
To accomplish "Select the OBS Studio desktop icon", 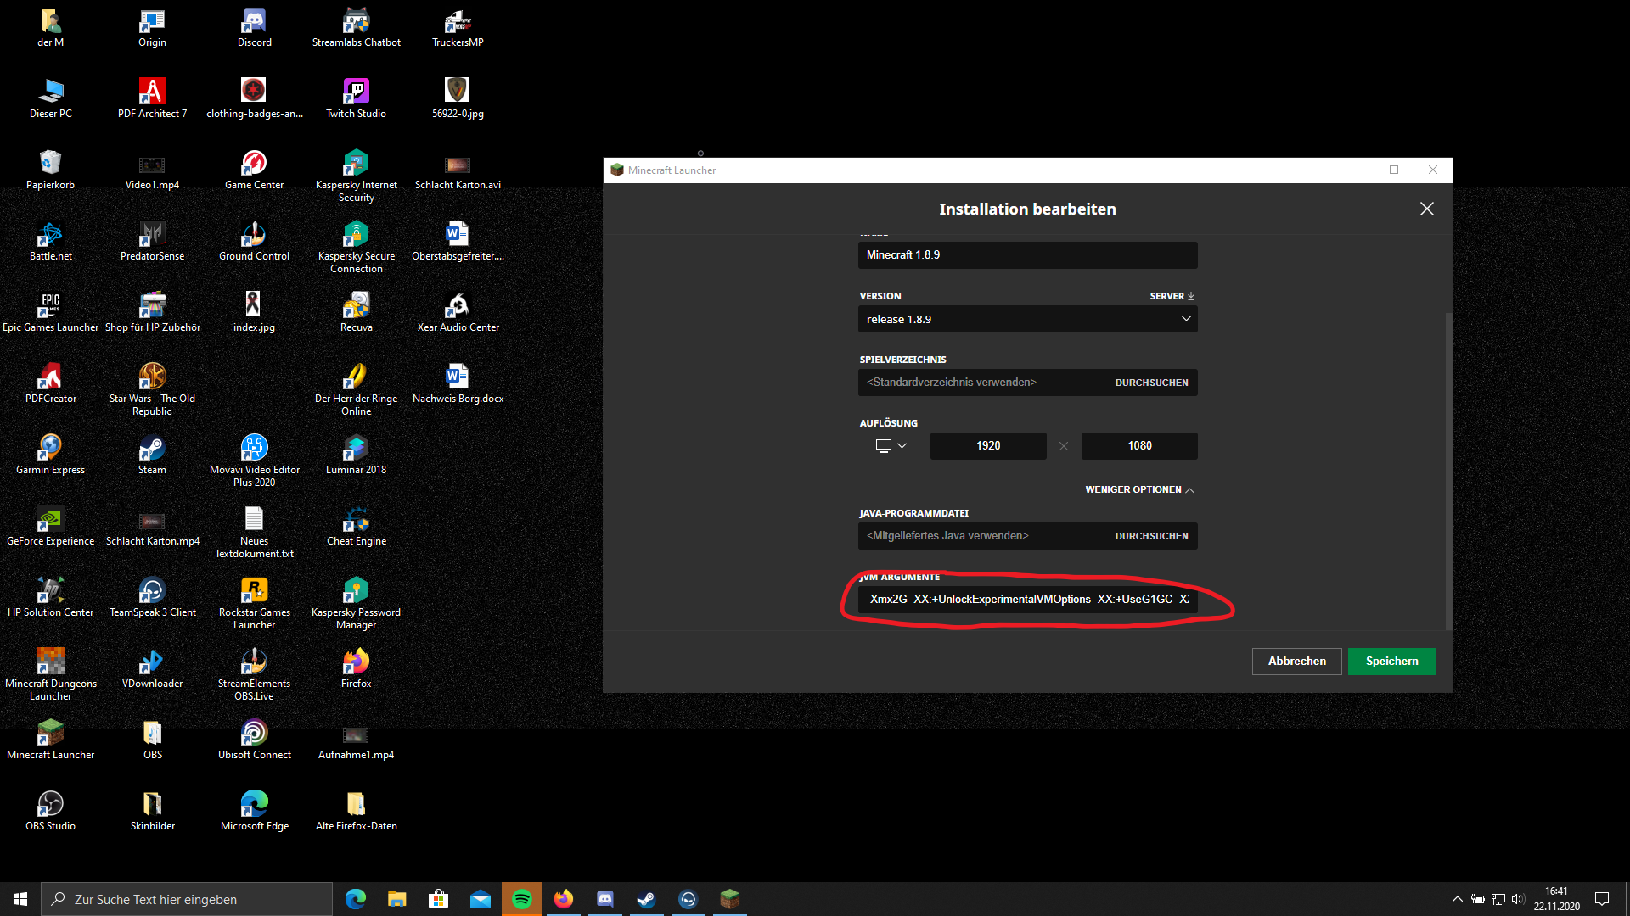I will [50, 812].
